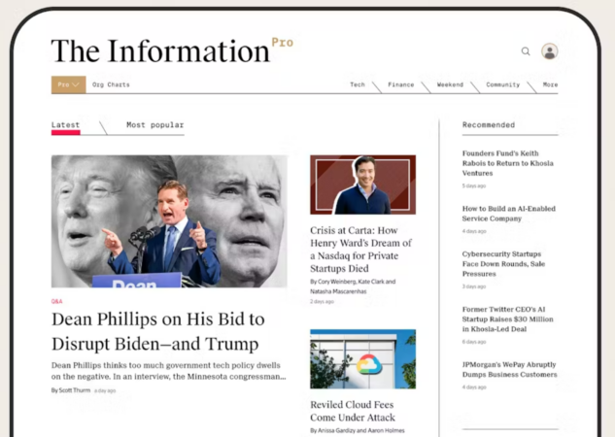Switch to the Most popular tab
This screenshot has width=615, height=437.
click(x=154, y=125)
